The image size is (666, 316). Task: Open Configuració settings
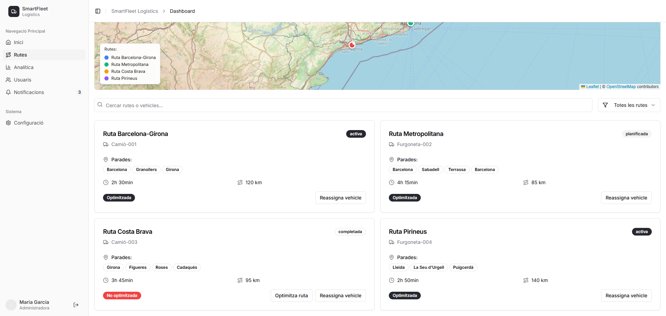(x=44, y=123)
